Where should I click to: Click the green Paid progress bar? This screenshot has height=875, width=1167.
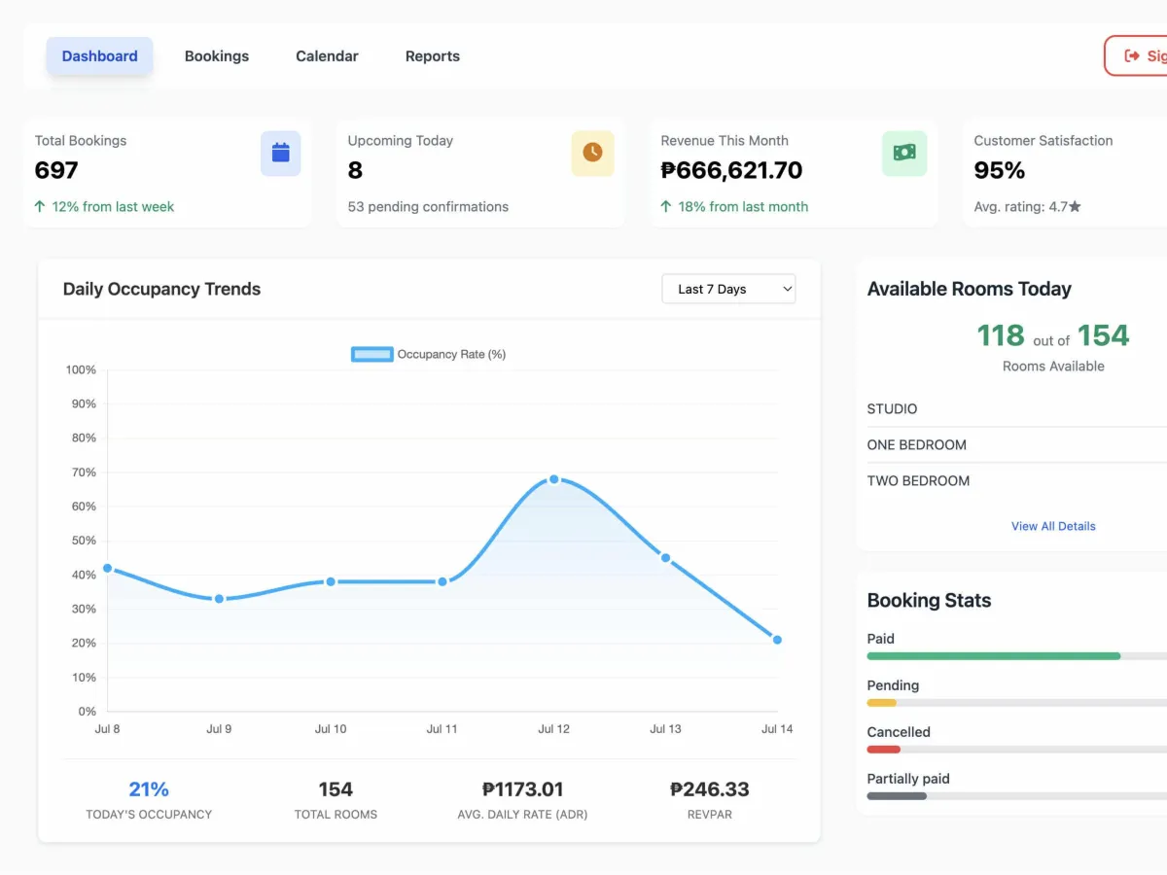pos(992,656)
